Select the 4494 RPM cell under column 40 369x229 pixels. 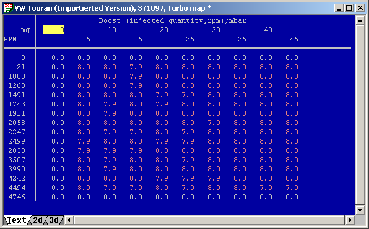[266, 188]
